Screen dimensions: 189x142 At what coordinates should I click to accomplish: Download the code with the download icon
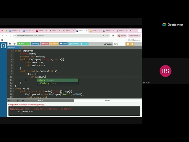[x=82, y=44]
